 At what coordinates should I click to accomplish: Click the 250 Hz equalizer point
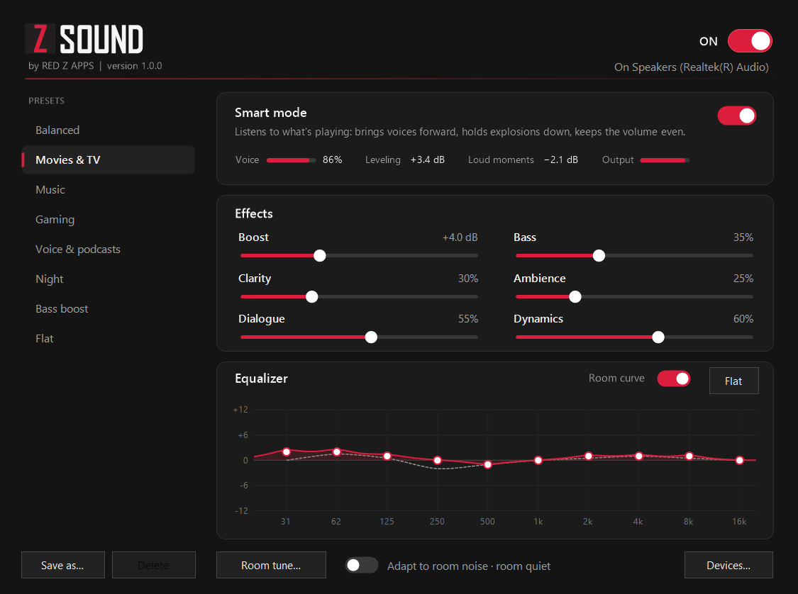(438, 460)
